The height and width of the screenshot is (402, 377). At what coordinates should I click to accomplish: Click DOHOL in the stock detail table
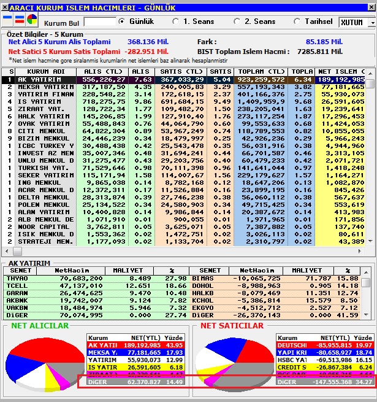pos(203,286)
